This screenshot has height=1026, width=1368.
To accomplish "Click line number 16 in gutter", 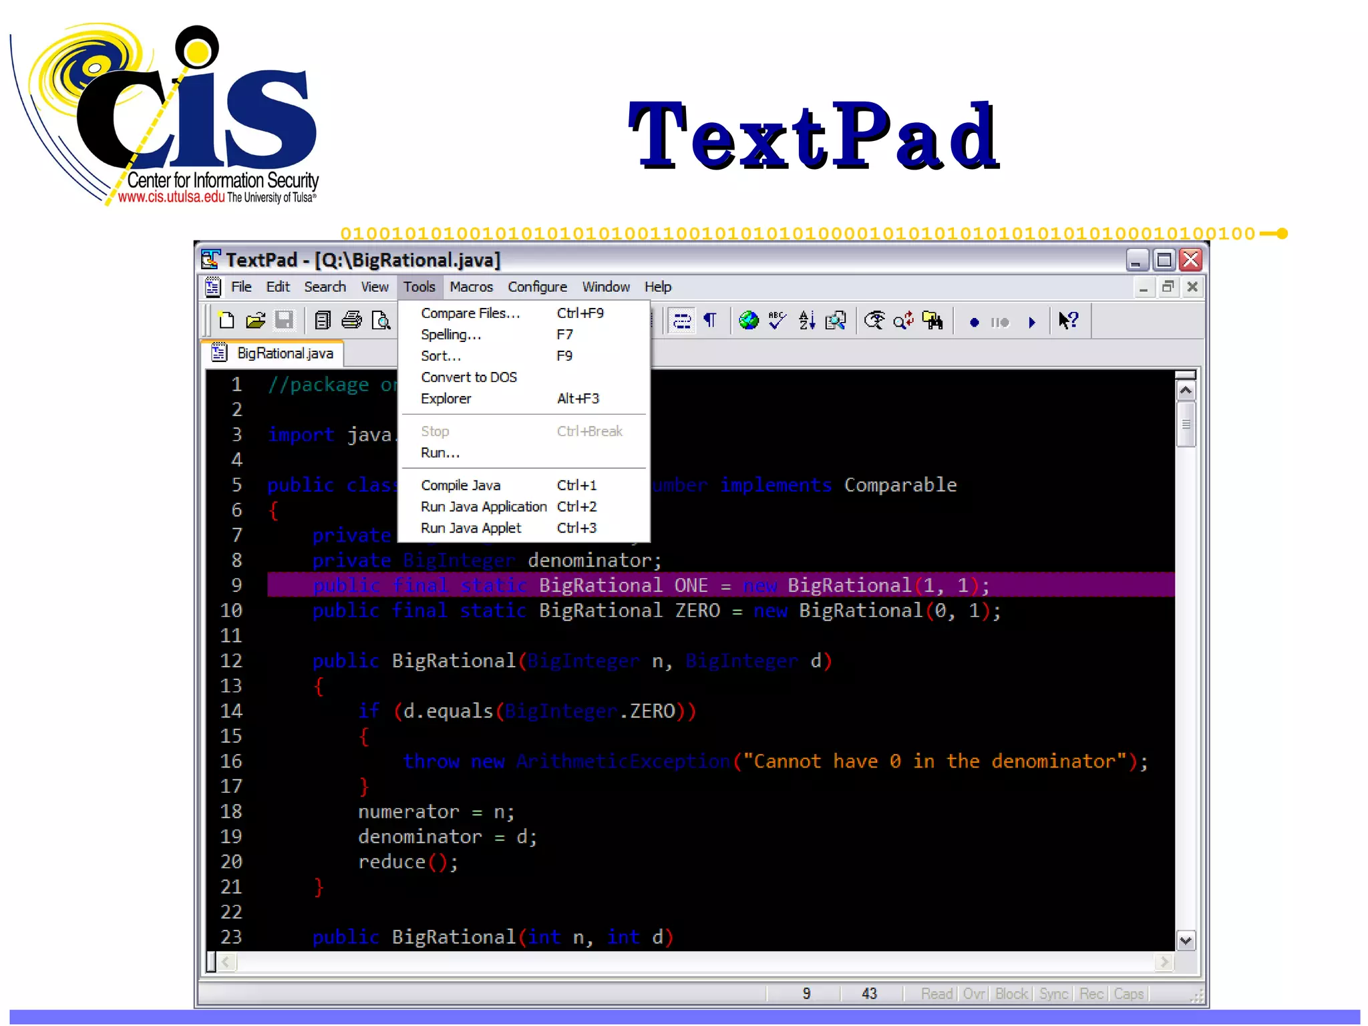I will (x=231, y=761).
